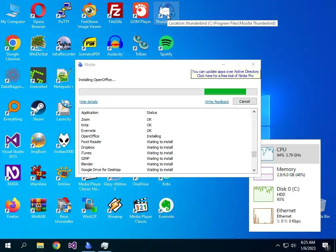Click the Steam desktop icon
The height and width of the screenshot is (252, 336).
(38, 111)
